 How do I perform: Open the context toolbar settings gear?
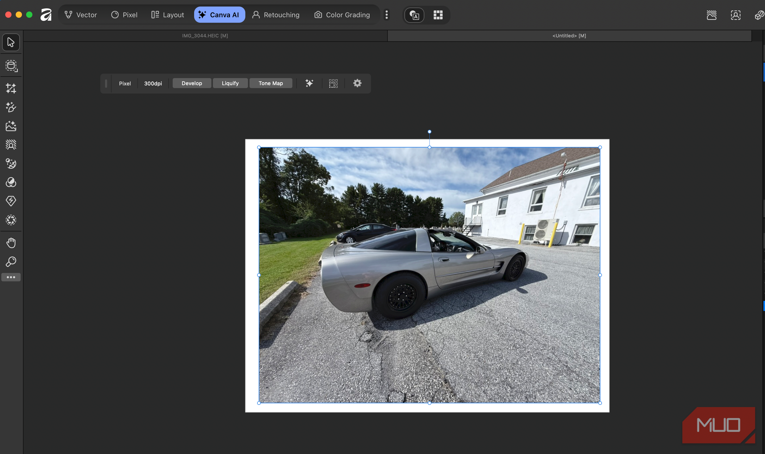[357, 83]
